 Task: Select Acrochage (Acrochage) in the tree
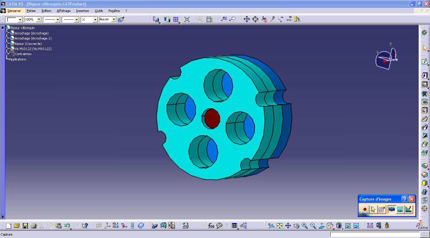(x=31, y=33)
